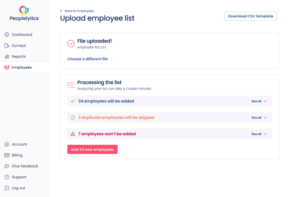Viewport: 288px width, 197px height.
Task: Click Choose a different file link
Action: (87, 59)
